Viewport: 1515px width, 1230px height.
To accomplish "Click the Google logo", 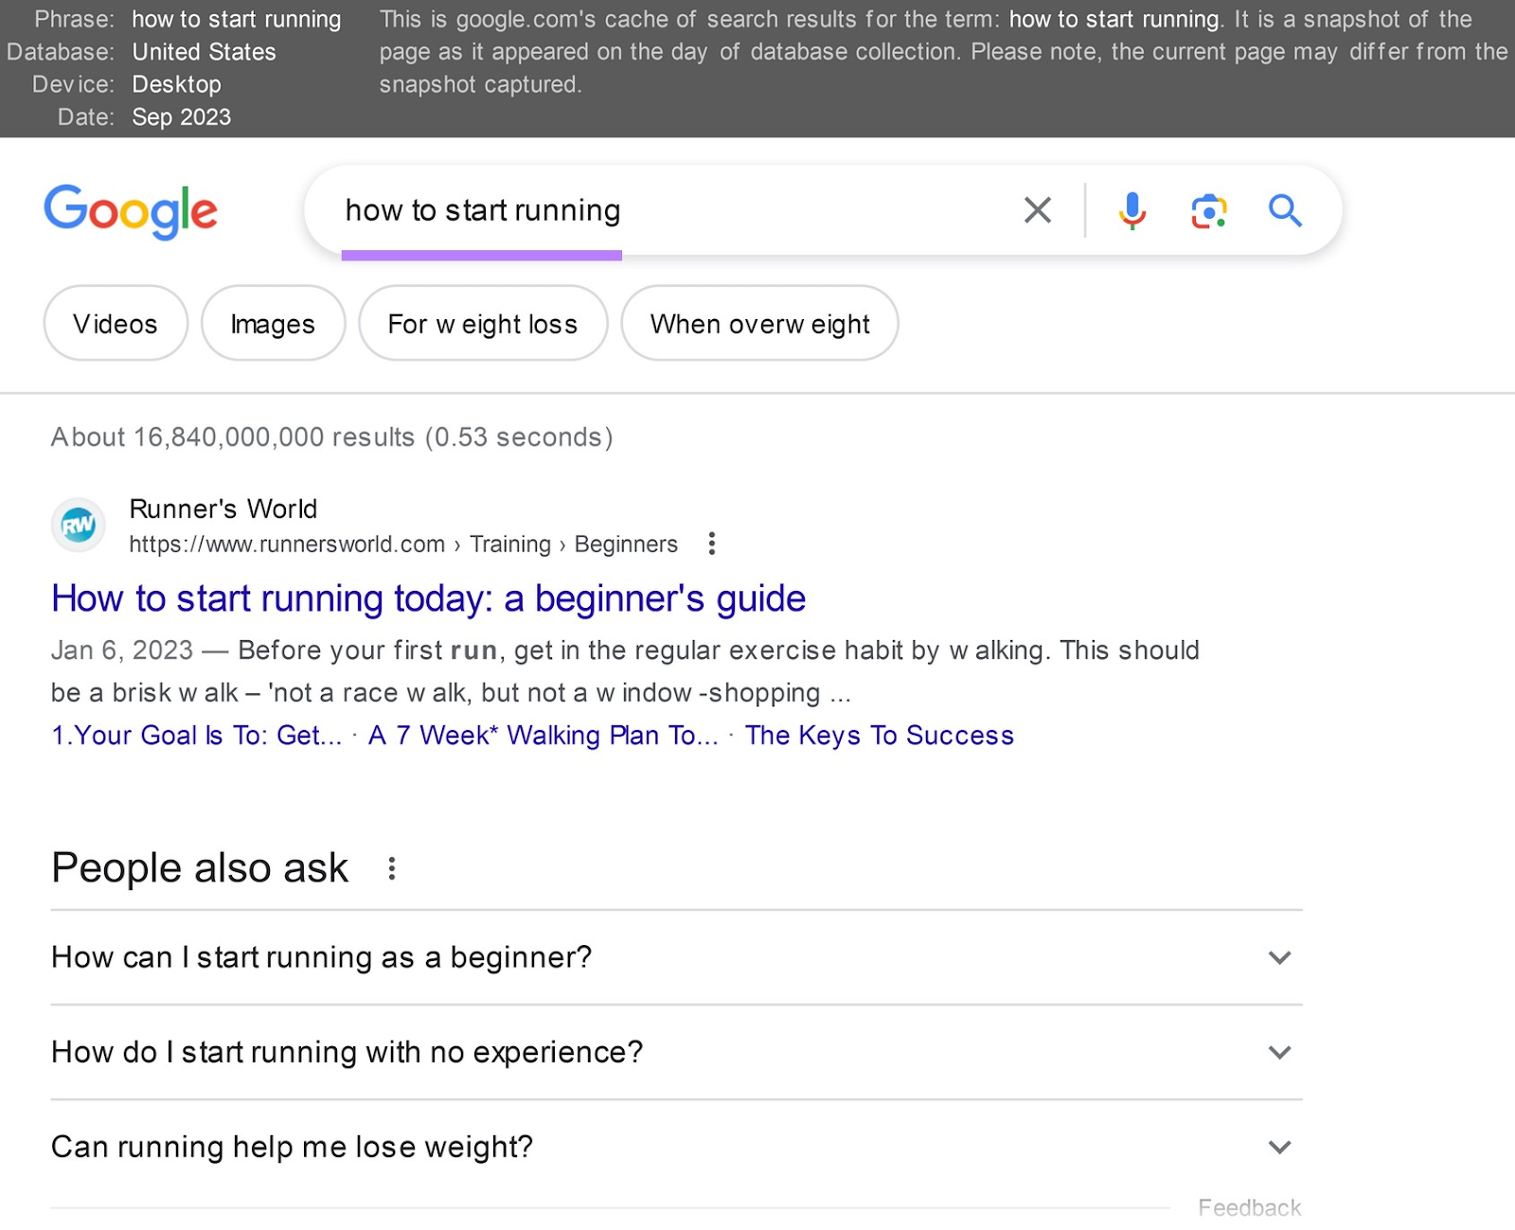I will (x=131, y=211).
